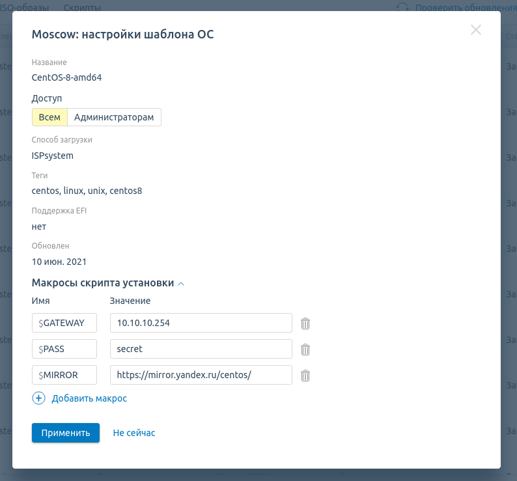517x481 pixels.
Task: Click the plus circle icon to add macro
Action: click(x=38, y=398)
